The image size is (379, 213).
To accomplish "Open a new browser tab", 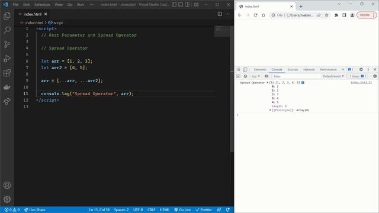I will pos(301,7).
